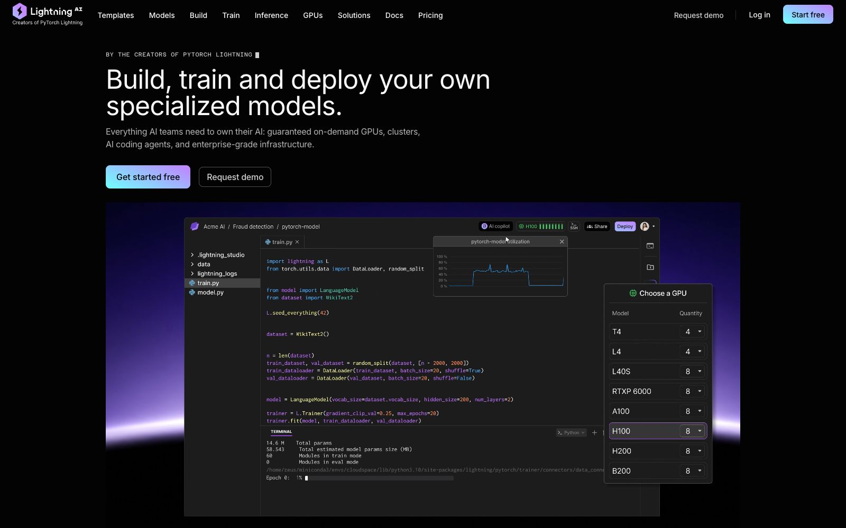Click the folder icon in the right sidebar

pos(650,267)
